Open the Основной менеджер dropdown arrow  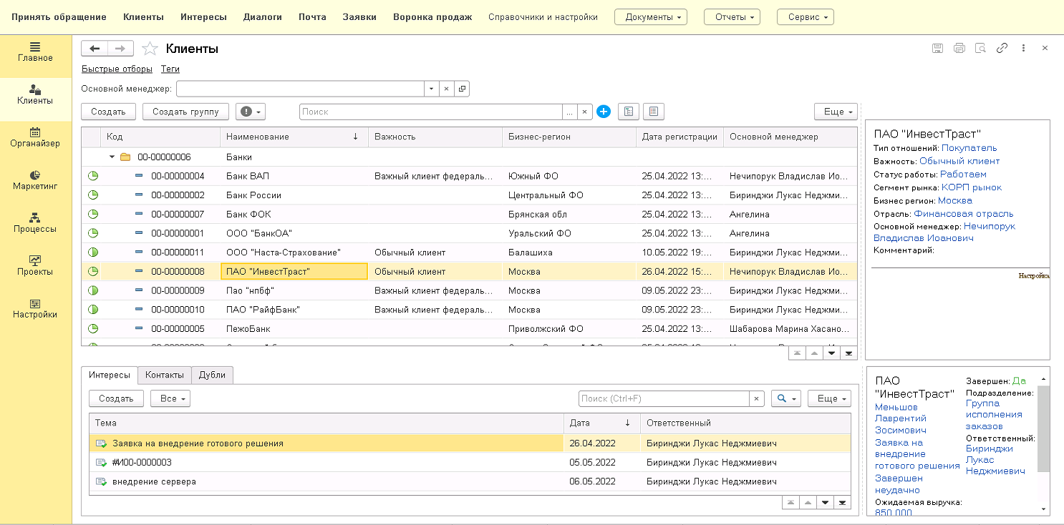pos(431,89)
